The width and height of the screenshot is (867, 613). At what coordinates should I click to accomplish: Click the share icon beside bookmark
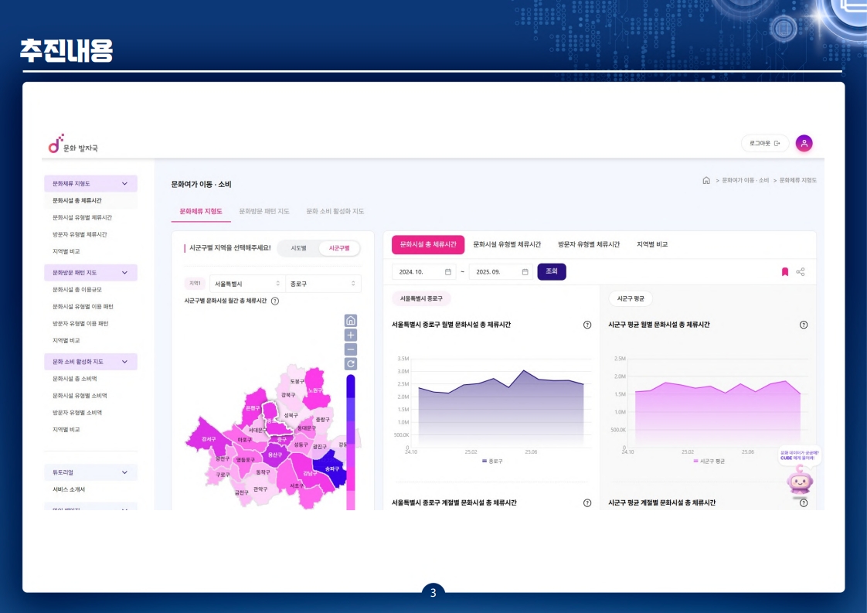coord(801,272)
